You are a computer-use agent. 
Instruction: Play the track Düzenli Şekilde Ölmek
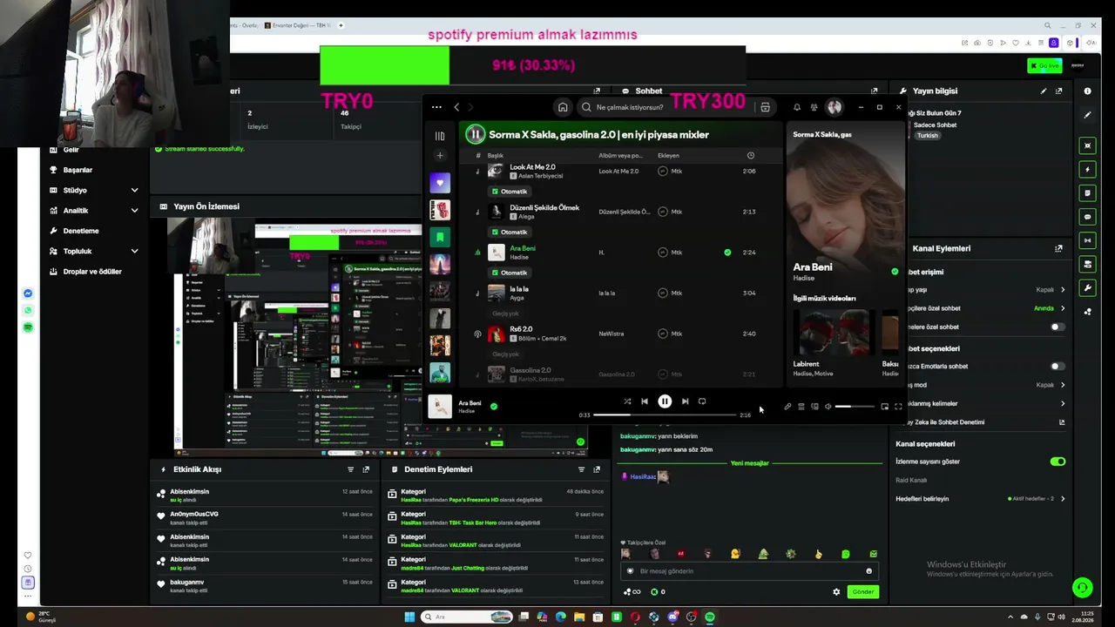coord(544,208)
